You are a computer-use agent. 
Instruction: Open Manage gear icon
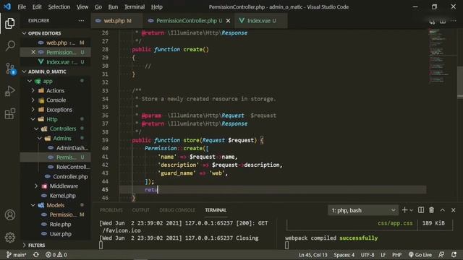point(9,238)
